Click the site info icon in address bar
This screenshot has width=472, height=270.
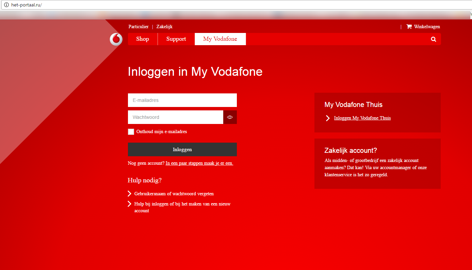(x=6, y=5)
